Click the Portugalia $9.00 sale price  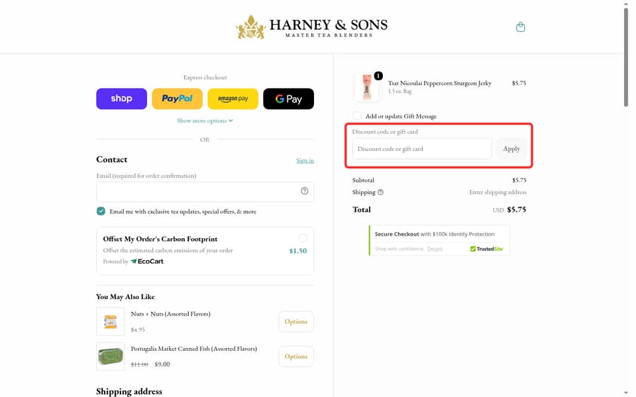coord(162,364)
